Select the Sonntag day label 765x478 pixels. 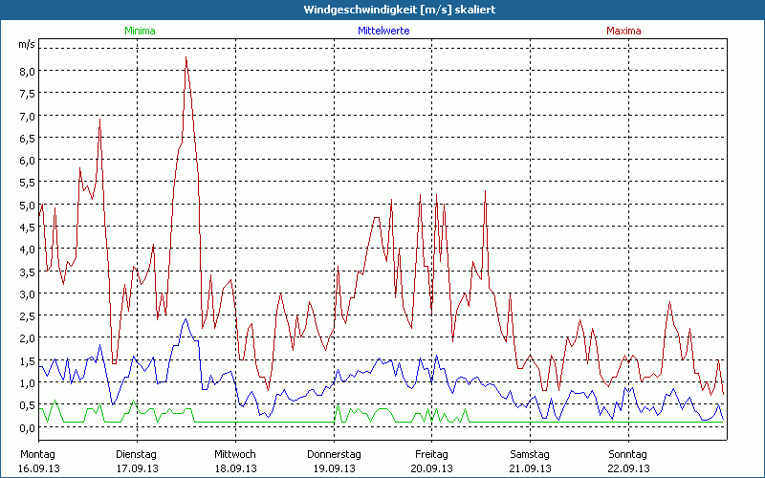628,454
